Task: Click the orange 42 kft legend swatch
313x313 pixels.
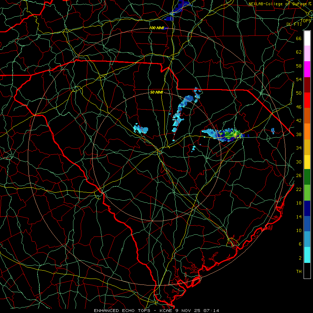Action: coord(307,131)
